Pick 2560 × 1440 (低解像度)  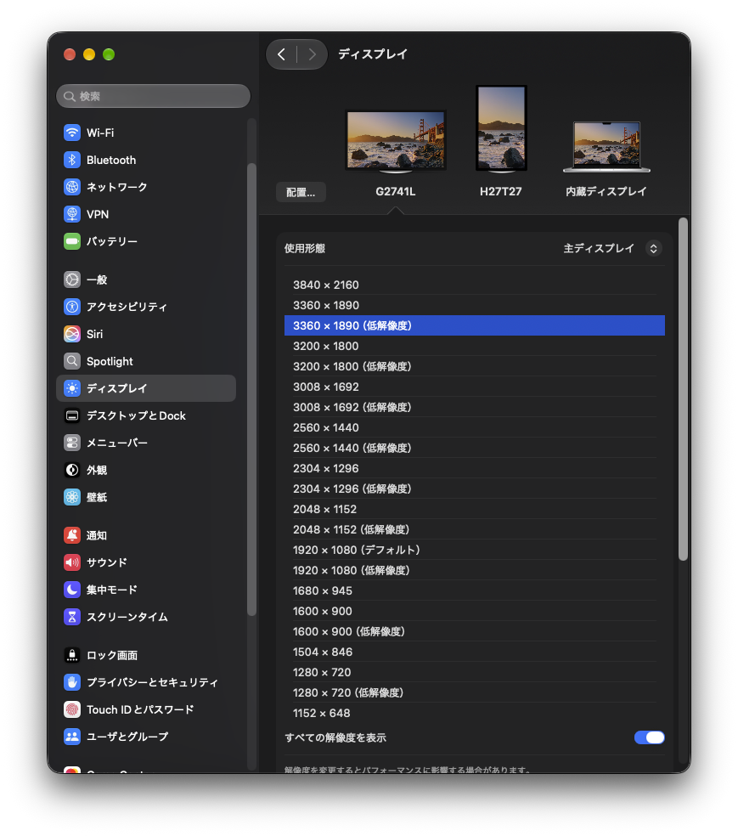click(474, 449)
